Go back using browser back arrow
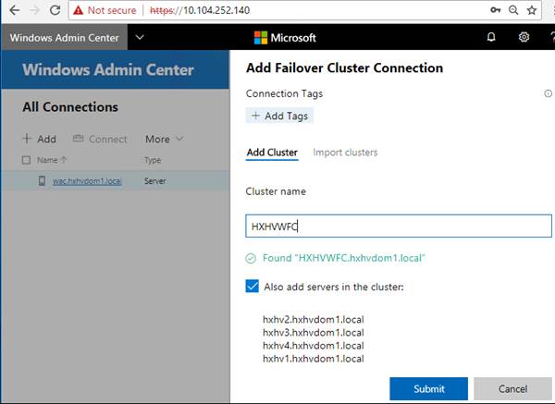 (15, 10)
